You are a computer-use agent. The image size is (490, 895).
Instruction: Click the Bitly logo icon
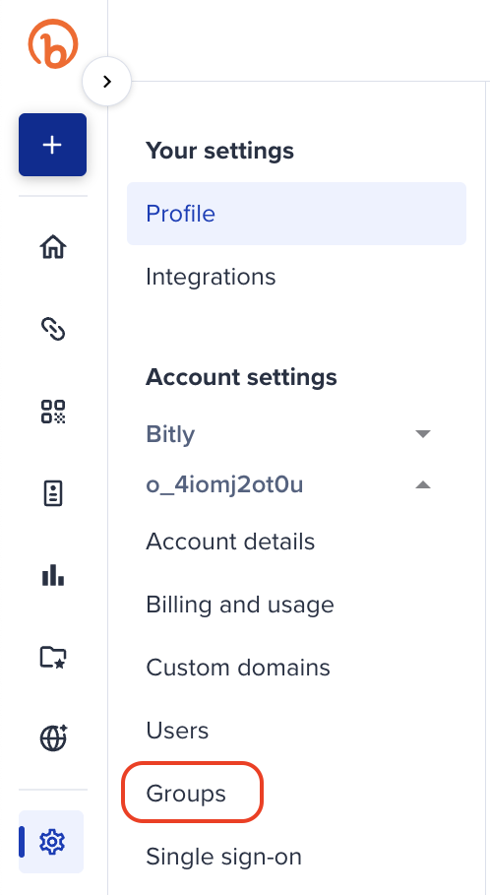coord(52,44)
